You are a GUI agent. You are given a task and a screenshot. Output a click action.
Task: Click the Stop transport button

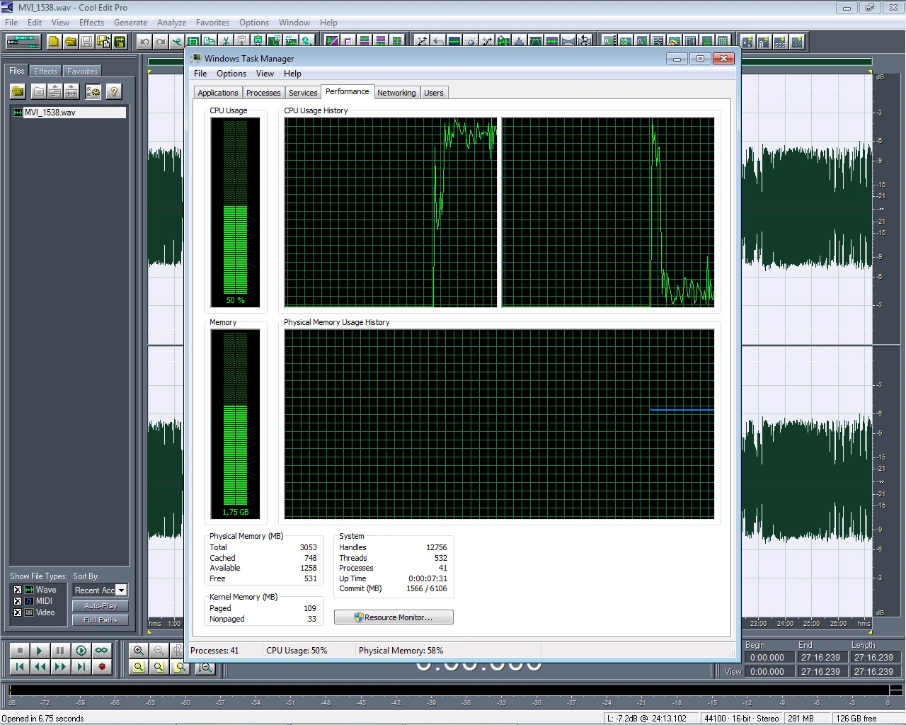click(20, 651)
